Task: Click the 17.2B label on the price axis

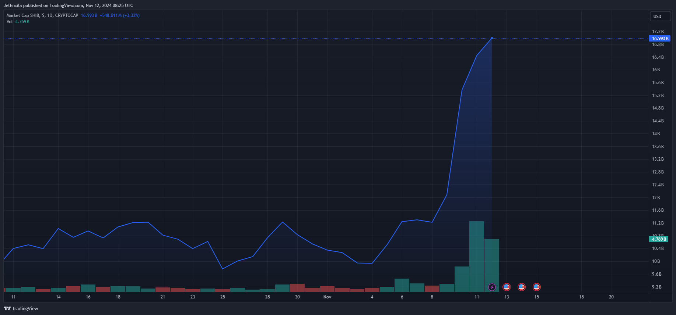Action: pos(658,32)
